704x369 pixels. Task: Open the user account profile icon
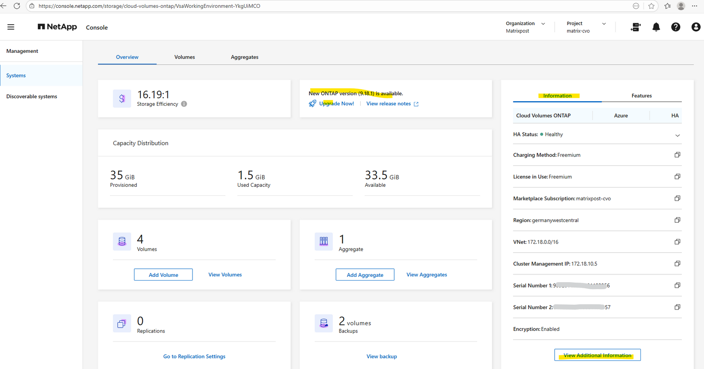pyautogui.click(x=695, y=27)
